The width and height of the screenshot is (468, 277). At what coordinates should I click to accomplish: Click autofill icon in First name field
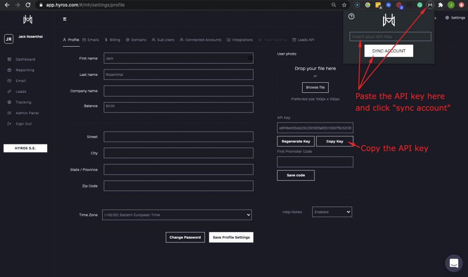tap(250, 58)
